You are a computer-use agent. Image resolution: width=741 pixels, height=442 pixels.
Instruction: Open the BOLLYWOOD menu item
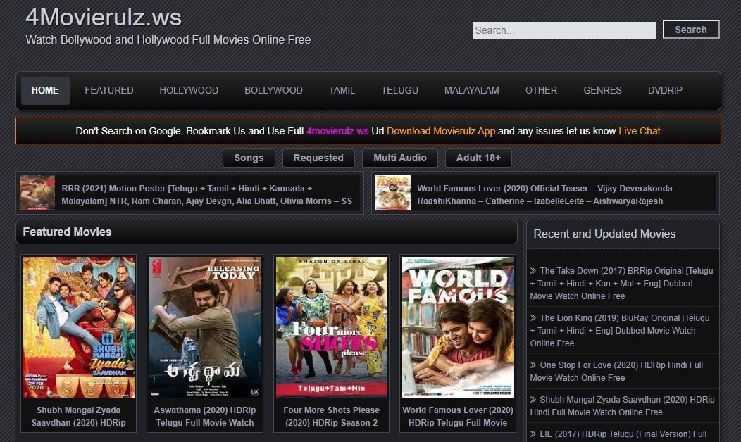273,90
